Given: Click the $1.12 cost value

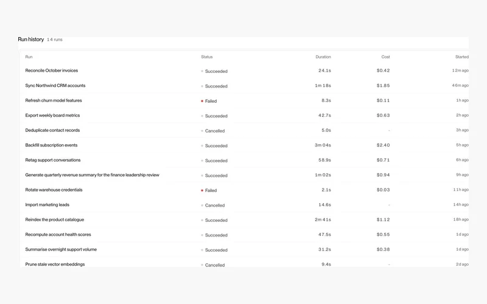Looking at the screenshot, I should [x=384, y=219].
